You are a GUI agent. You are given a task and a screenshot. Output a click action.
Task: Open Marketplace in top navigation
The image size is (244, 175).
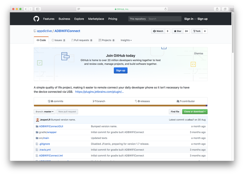point(96,19)
